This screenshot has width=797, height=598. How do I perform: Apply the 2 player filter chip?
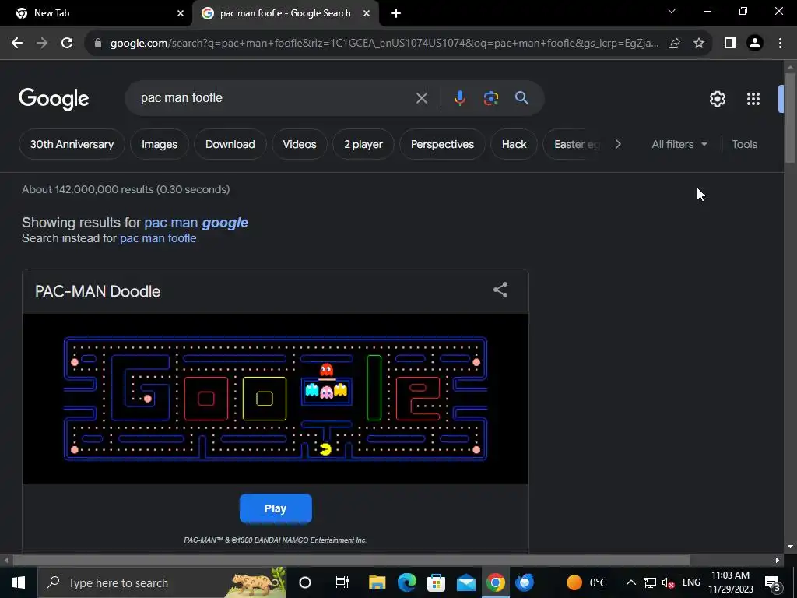[363, 144]
